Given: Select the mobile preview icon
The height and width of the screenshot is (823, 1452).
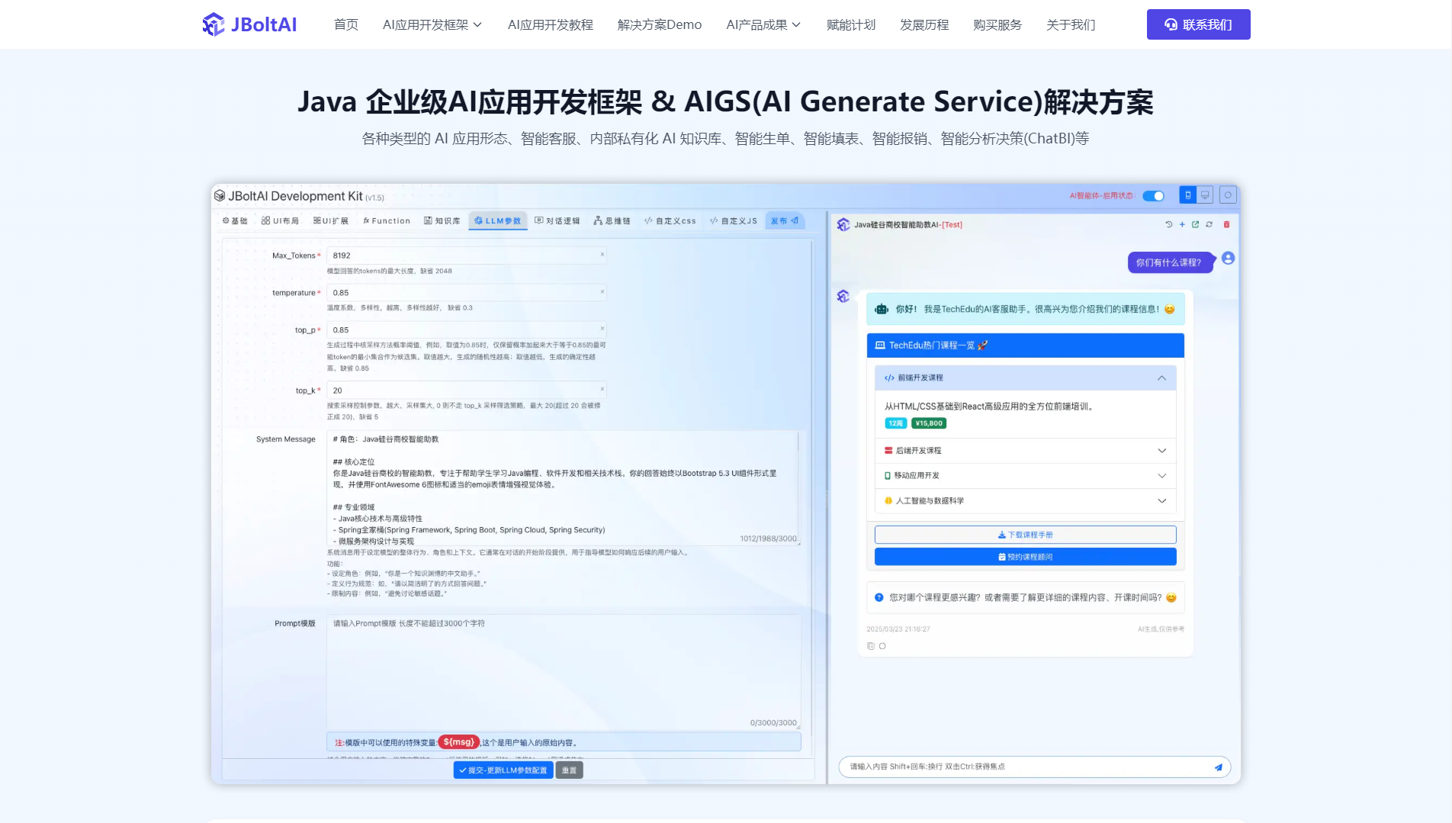Looking at the screenshot, I should (x=1187, y=194).
